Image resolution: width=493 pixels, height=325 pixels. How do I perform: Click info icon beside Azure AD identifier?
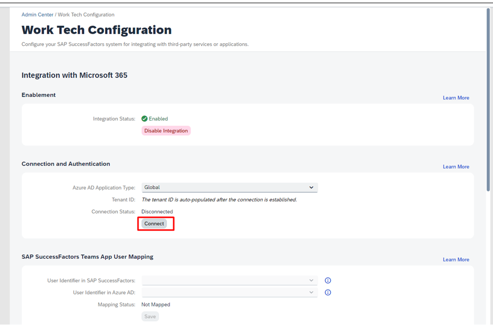point(328,292)
